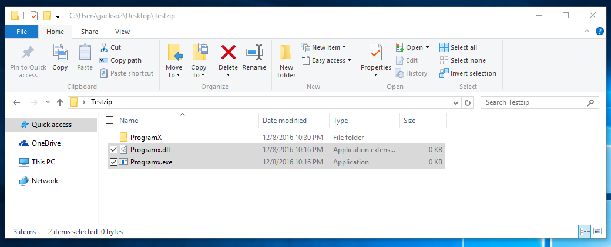
Task: Expand the address bar history dropdown
Action: tap(456, 103)
